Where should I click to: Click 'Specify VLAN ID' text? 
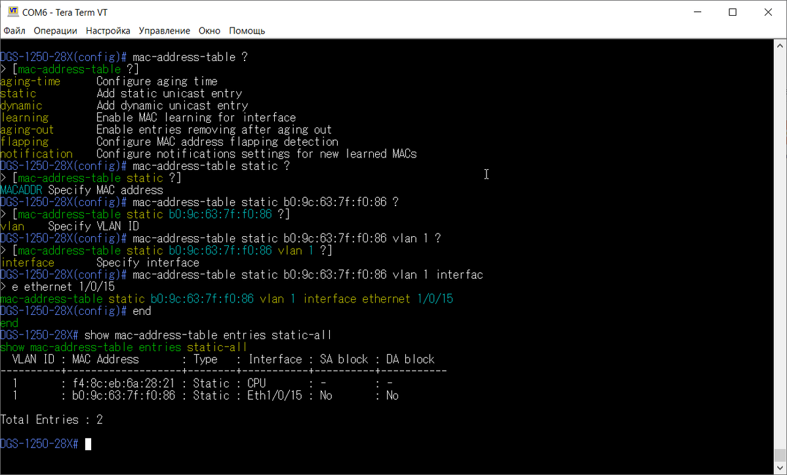pos(94,226)
